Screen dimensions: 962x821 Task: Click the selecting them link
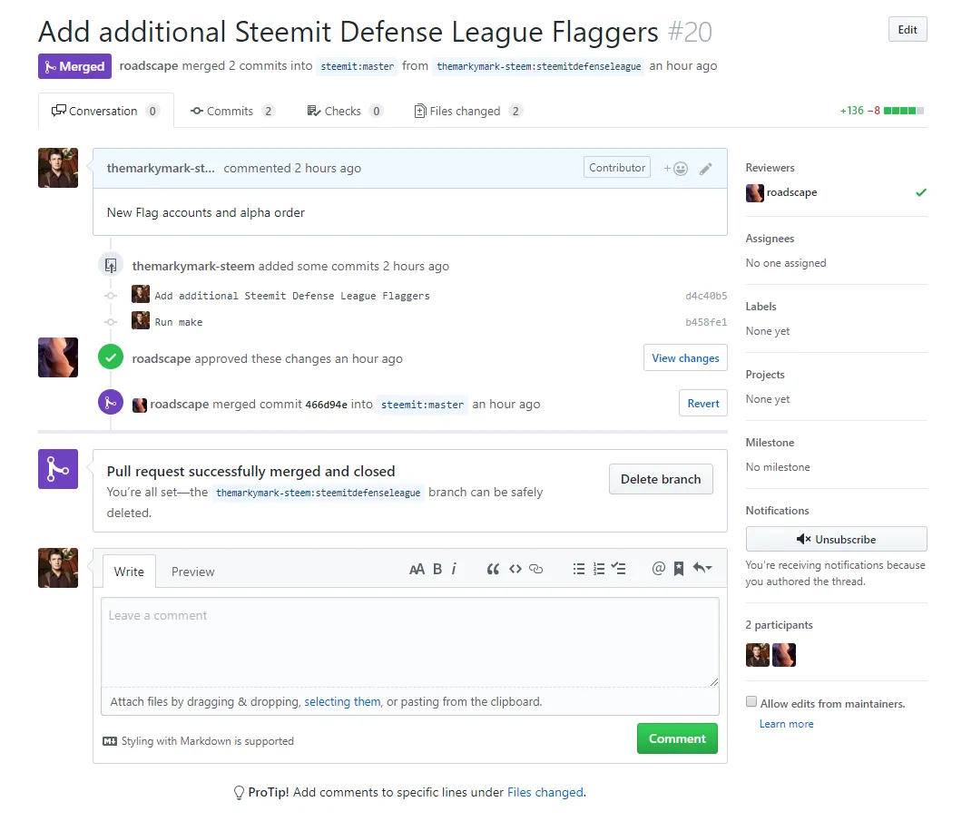pos(342,701)
